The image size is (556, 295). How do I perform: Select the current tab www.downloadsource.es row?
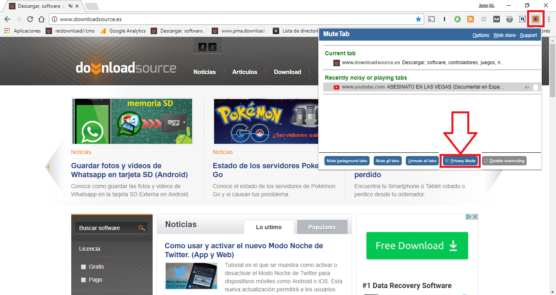pos(432,63)
